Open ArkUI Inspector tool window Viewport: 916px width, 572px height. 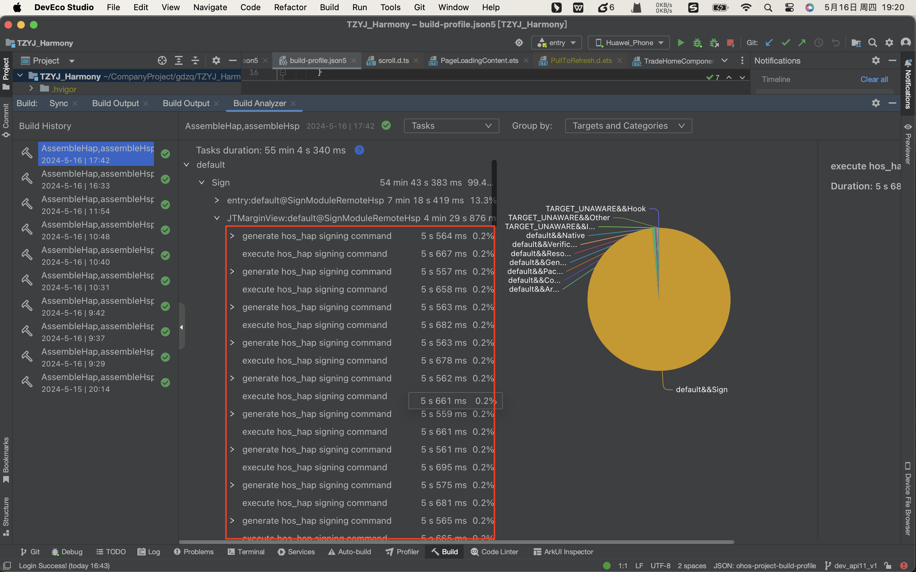pyautogui.click(x=563, y=552)
